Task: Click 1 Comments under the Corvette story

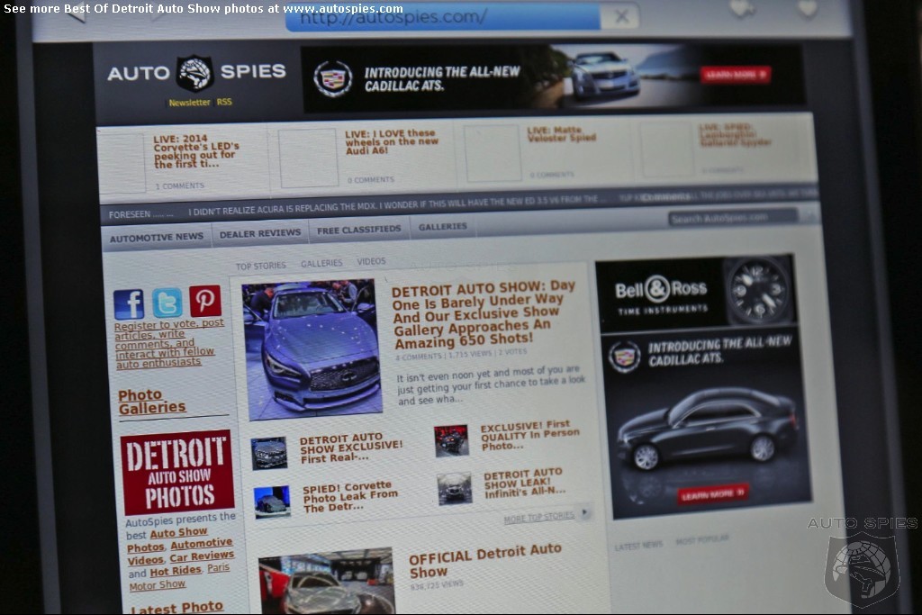Action: 180,185
